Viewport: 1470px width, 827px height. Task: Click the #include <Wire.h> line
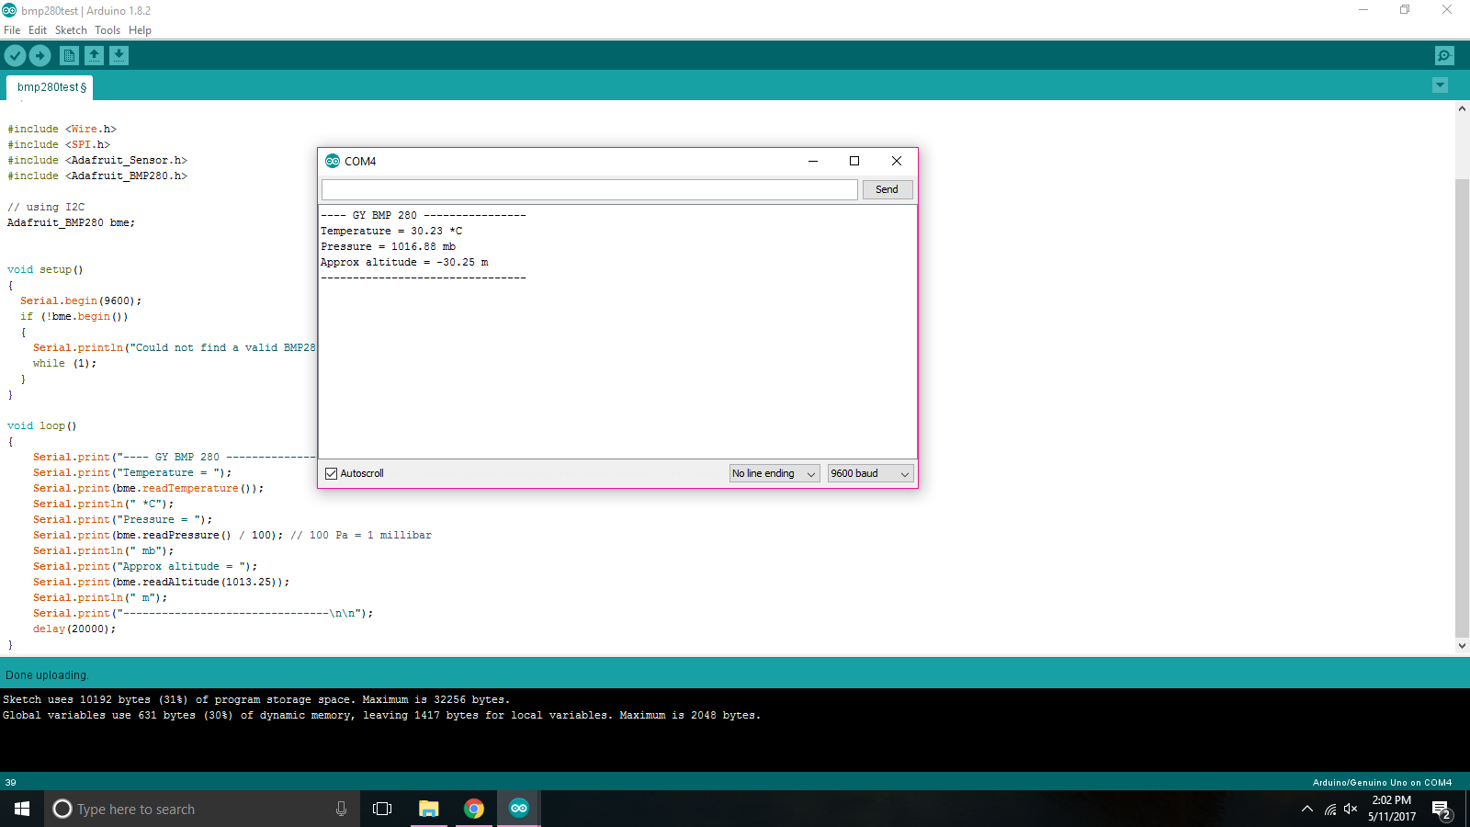point(62,130)
